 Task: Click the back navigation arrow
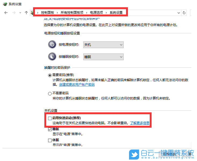tap(6, 13)
